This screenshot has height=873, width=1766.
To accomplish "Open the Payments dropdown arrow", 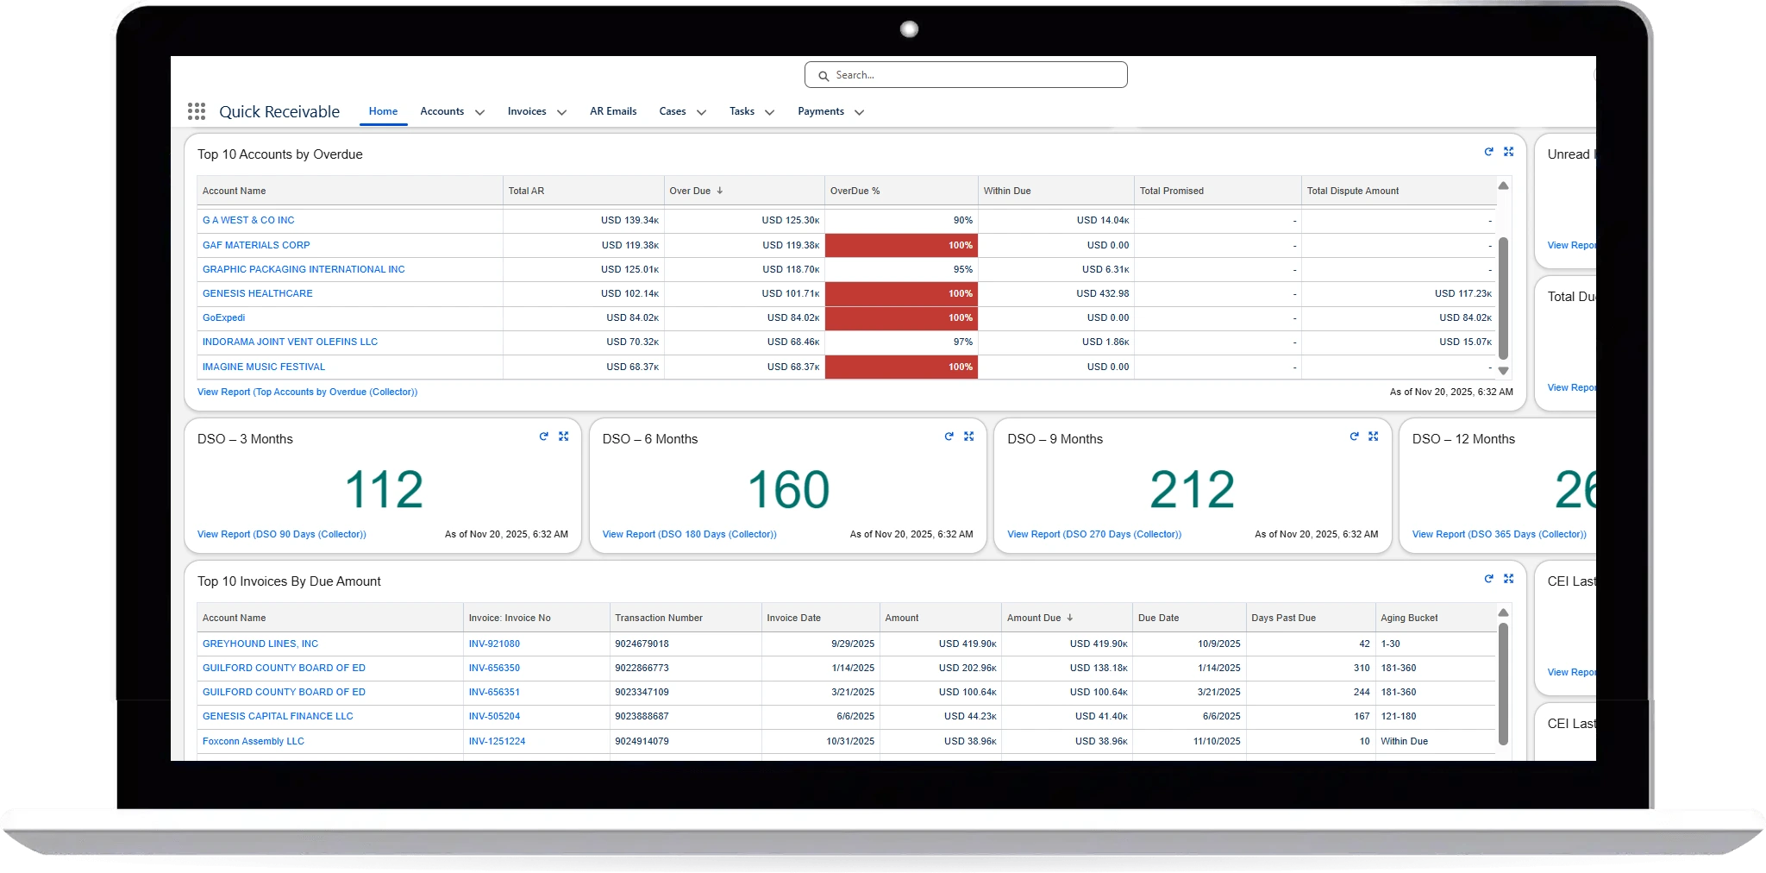I will (x=859, y=112).
